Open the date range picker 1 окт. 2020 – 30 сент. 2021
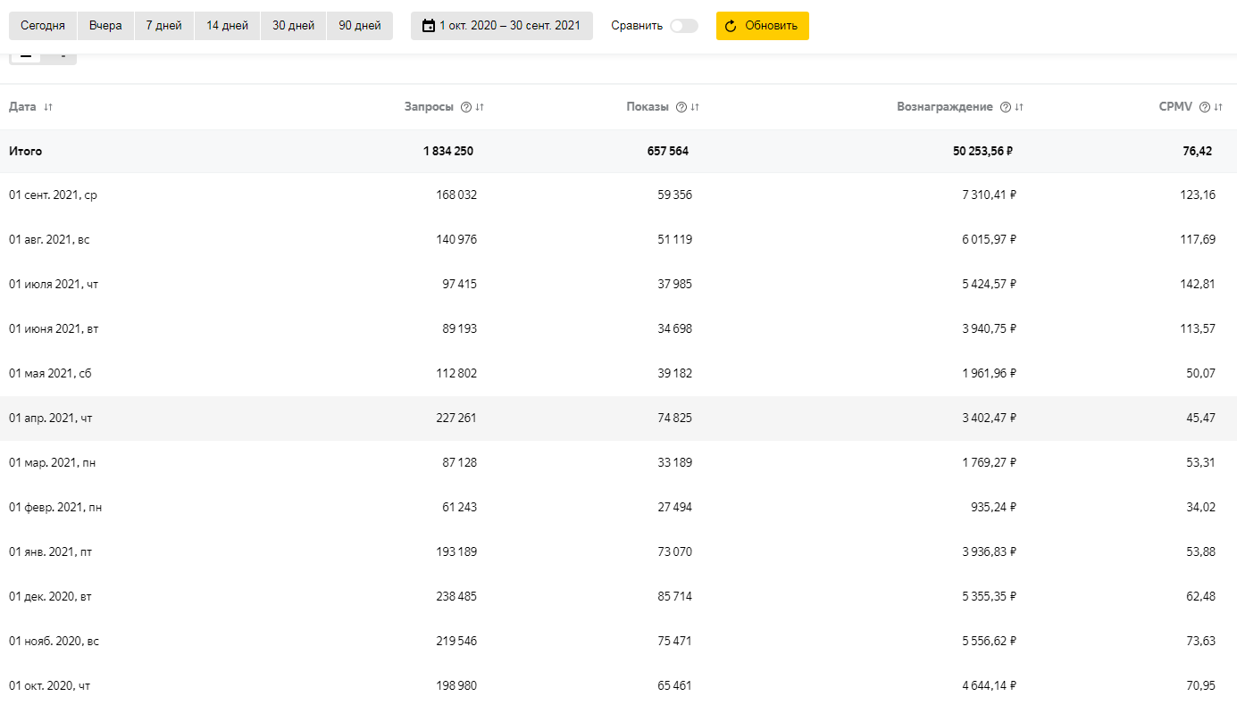 click(x=501, y=26)
